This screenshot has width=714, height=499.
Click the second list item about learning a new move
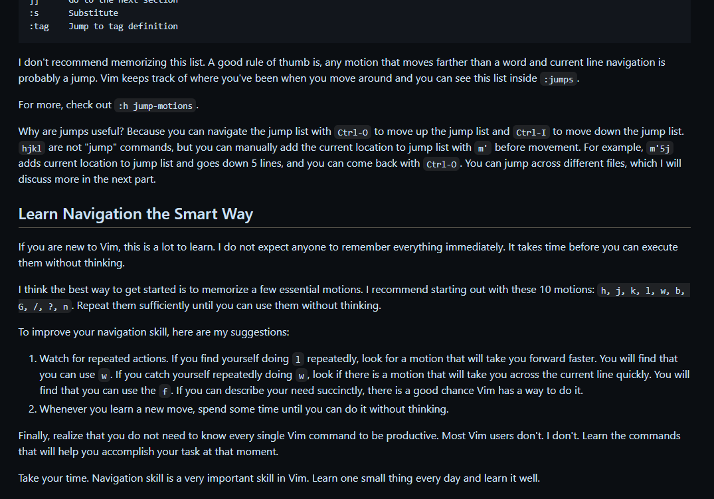[x=244, y=409]
